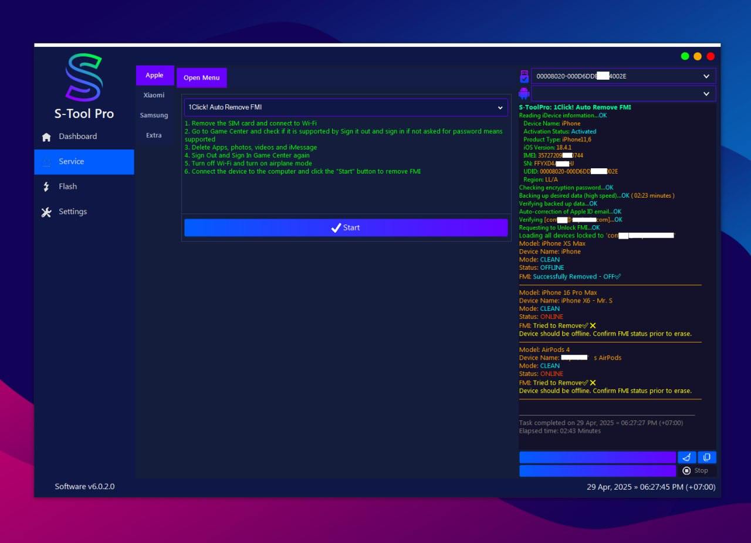Click the orange window control dot
The height and width of the screenshot is (543, 751).
(698, 56)
